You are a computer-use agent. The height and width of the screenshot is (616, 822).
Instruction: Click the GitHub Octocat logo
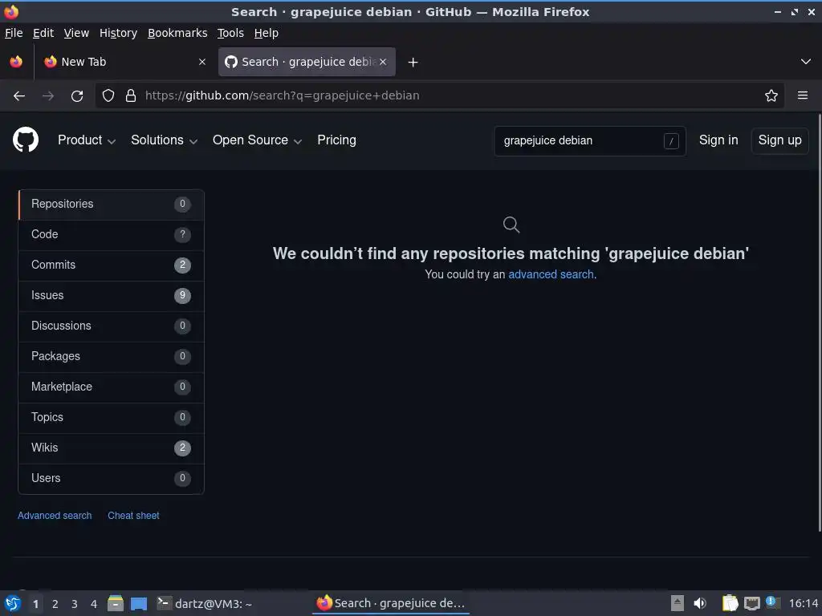(x=26, y=140)
